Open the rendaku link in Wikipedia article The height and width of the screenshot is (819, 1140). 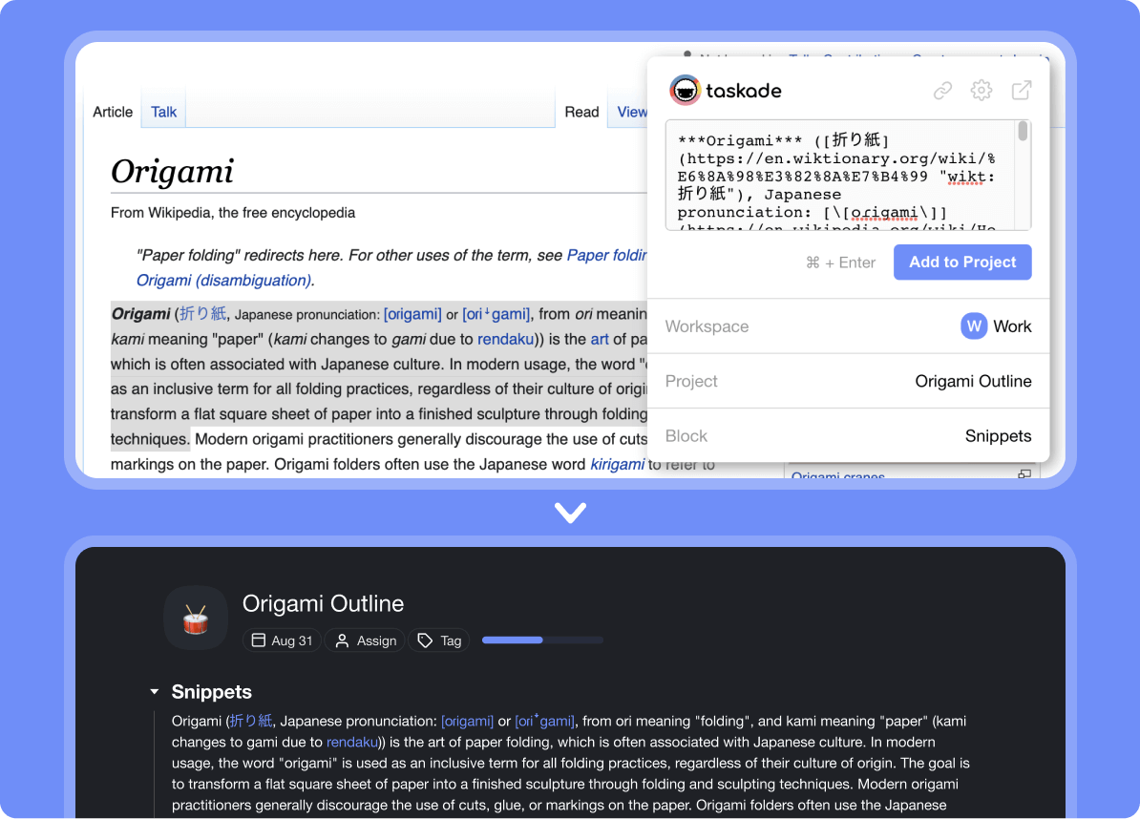pyautogui.click(x=505, y=339)
